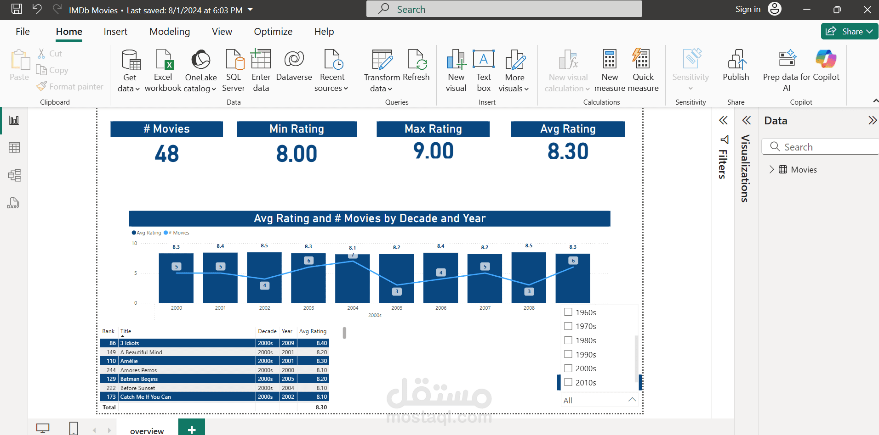Open DAX query view in sidebar
Screen dimensions: 879x435
13,203
